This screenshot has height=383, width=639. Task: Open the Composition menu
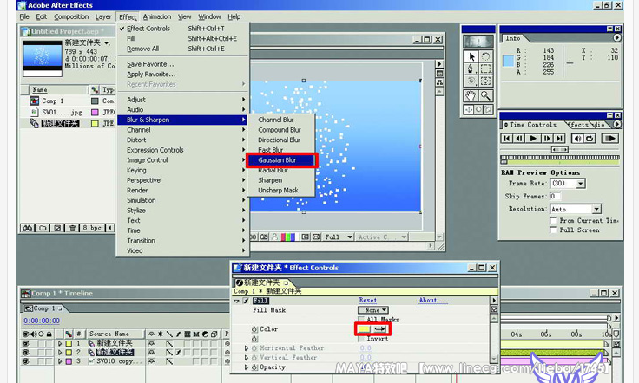(x=71, y=16)
